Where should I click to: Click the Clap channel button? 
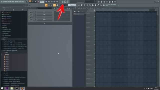tap(44, 14)
